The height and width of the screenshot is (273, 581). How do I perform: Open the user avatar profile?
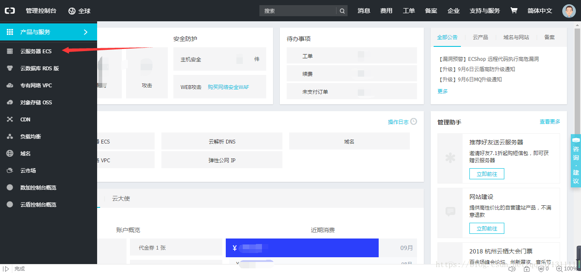569,11
